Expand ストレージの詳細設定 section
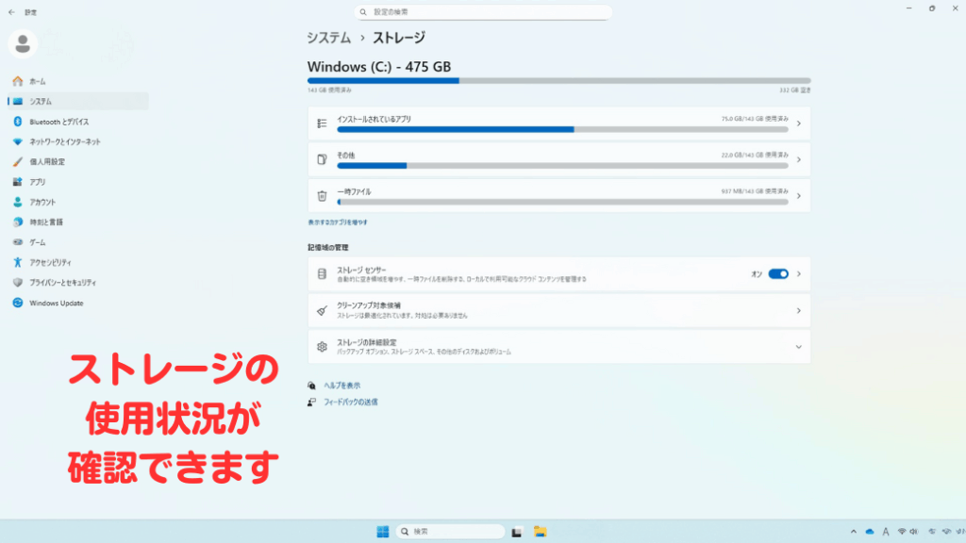 (x=798, y=347)
